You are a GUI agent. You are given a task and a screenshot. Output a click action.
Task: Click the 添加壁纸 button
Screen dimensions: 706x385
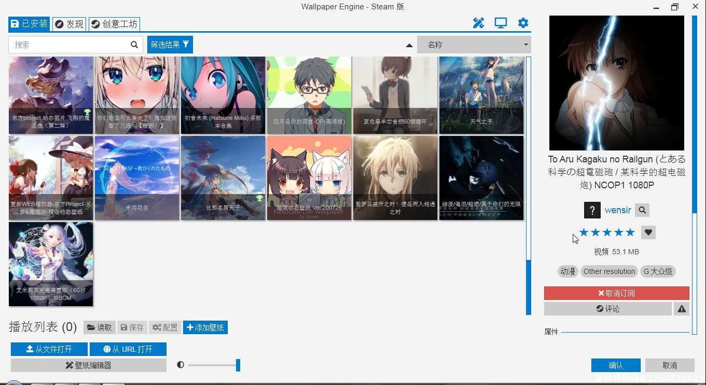click(205, 327)
